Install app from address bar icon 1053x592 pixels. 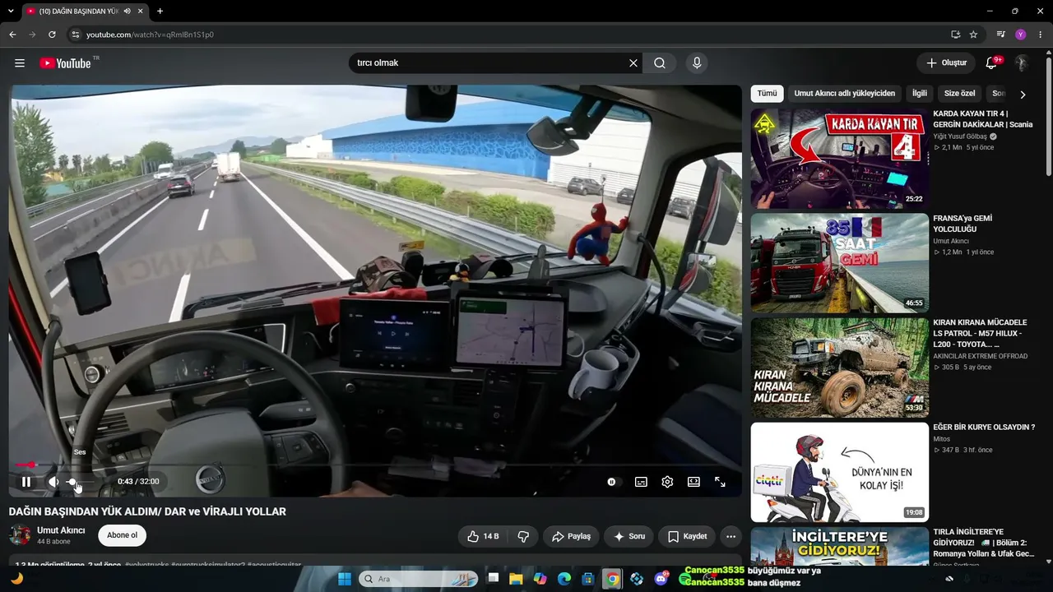click(x=955, y=35)
